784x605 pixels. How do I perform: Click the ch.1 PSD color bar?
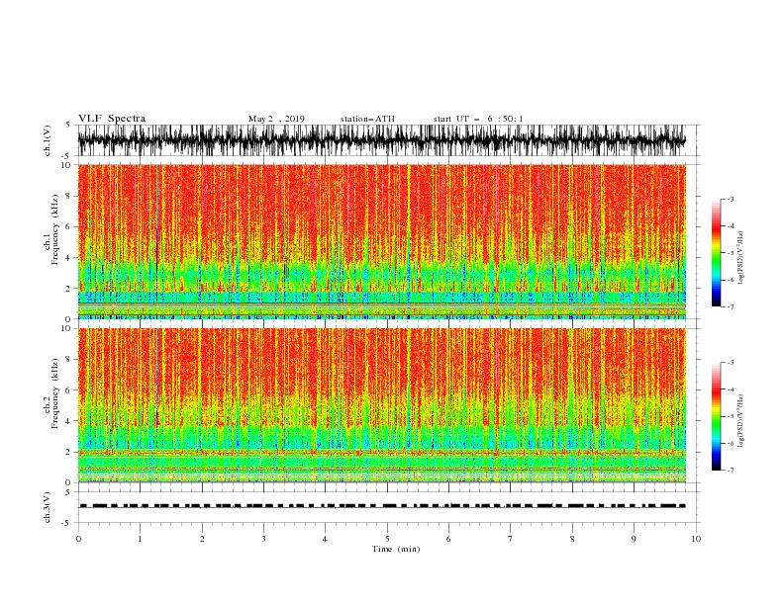[x=716, y=253]
